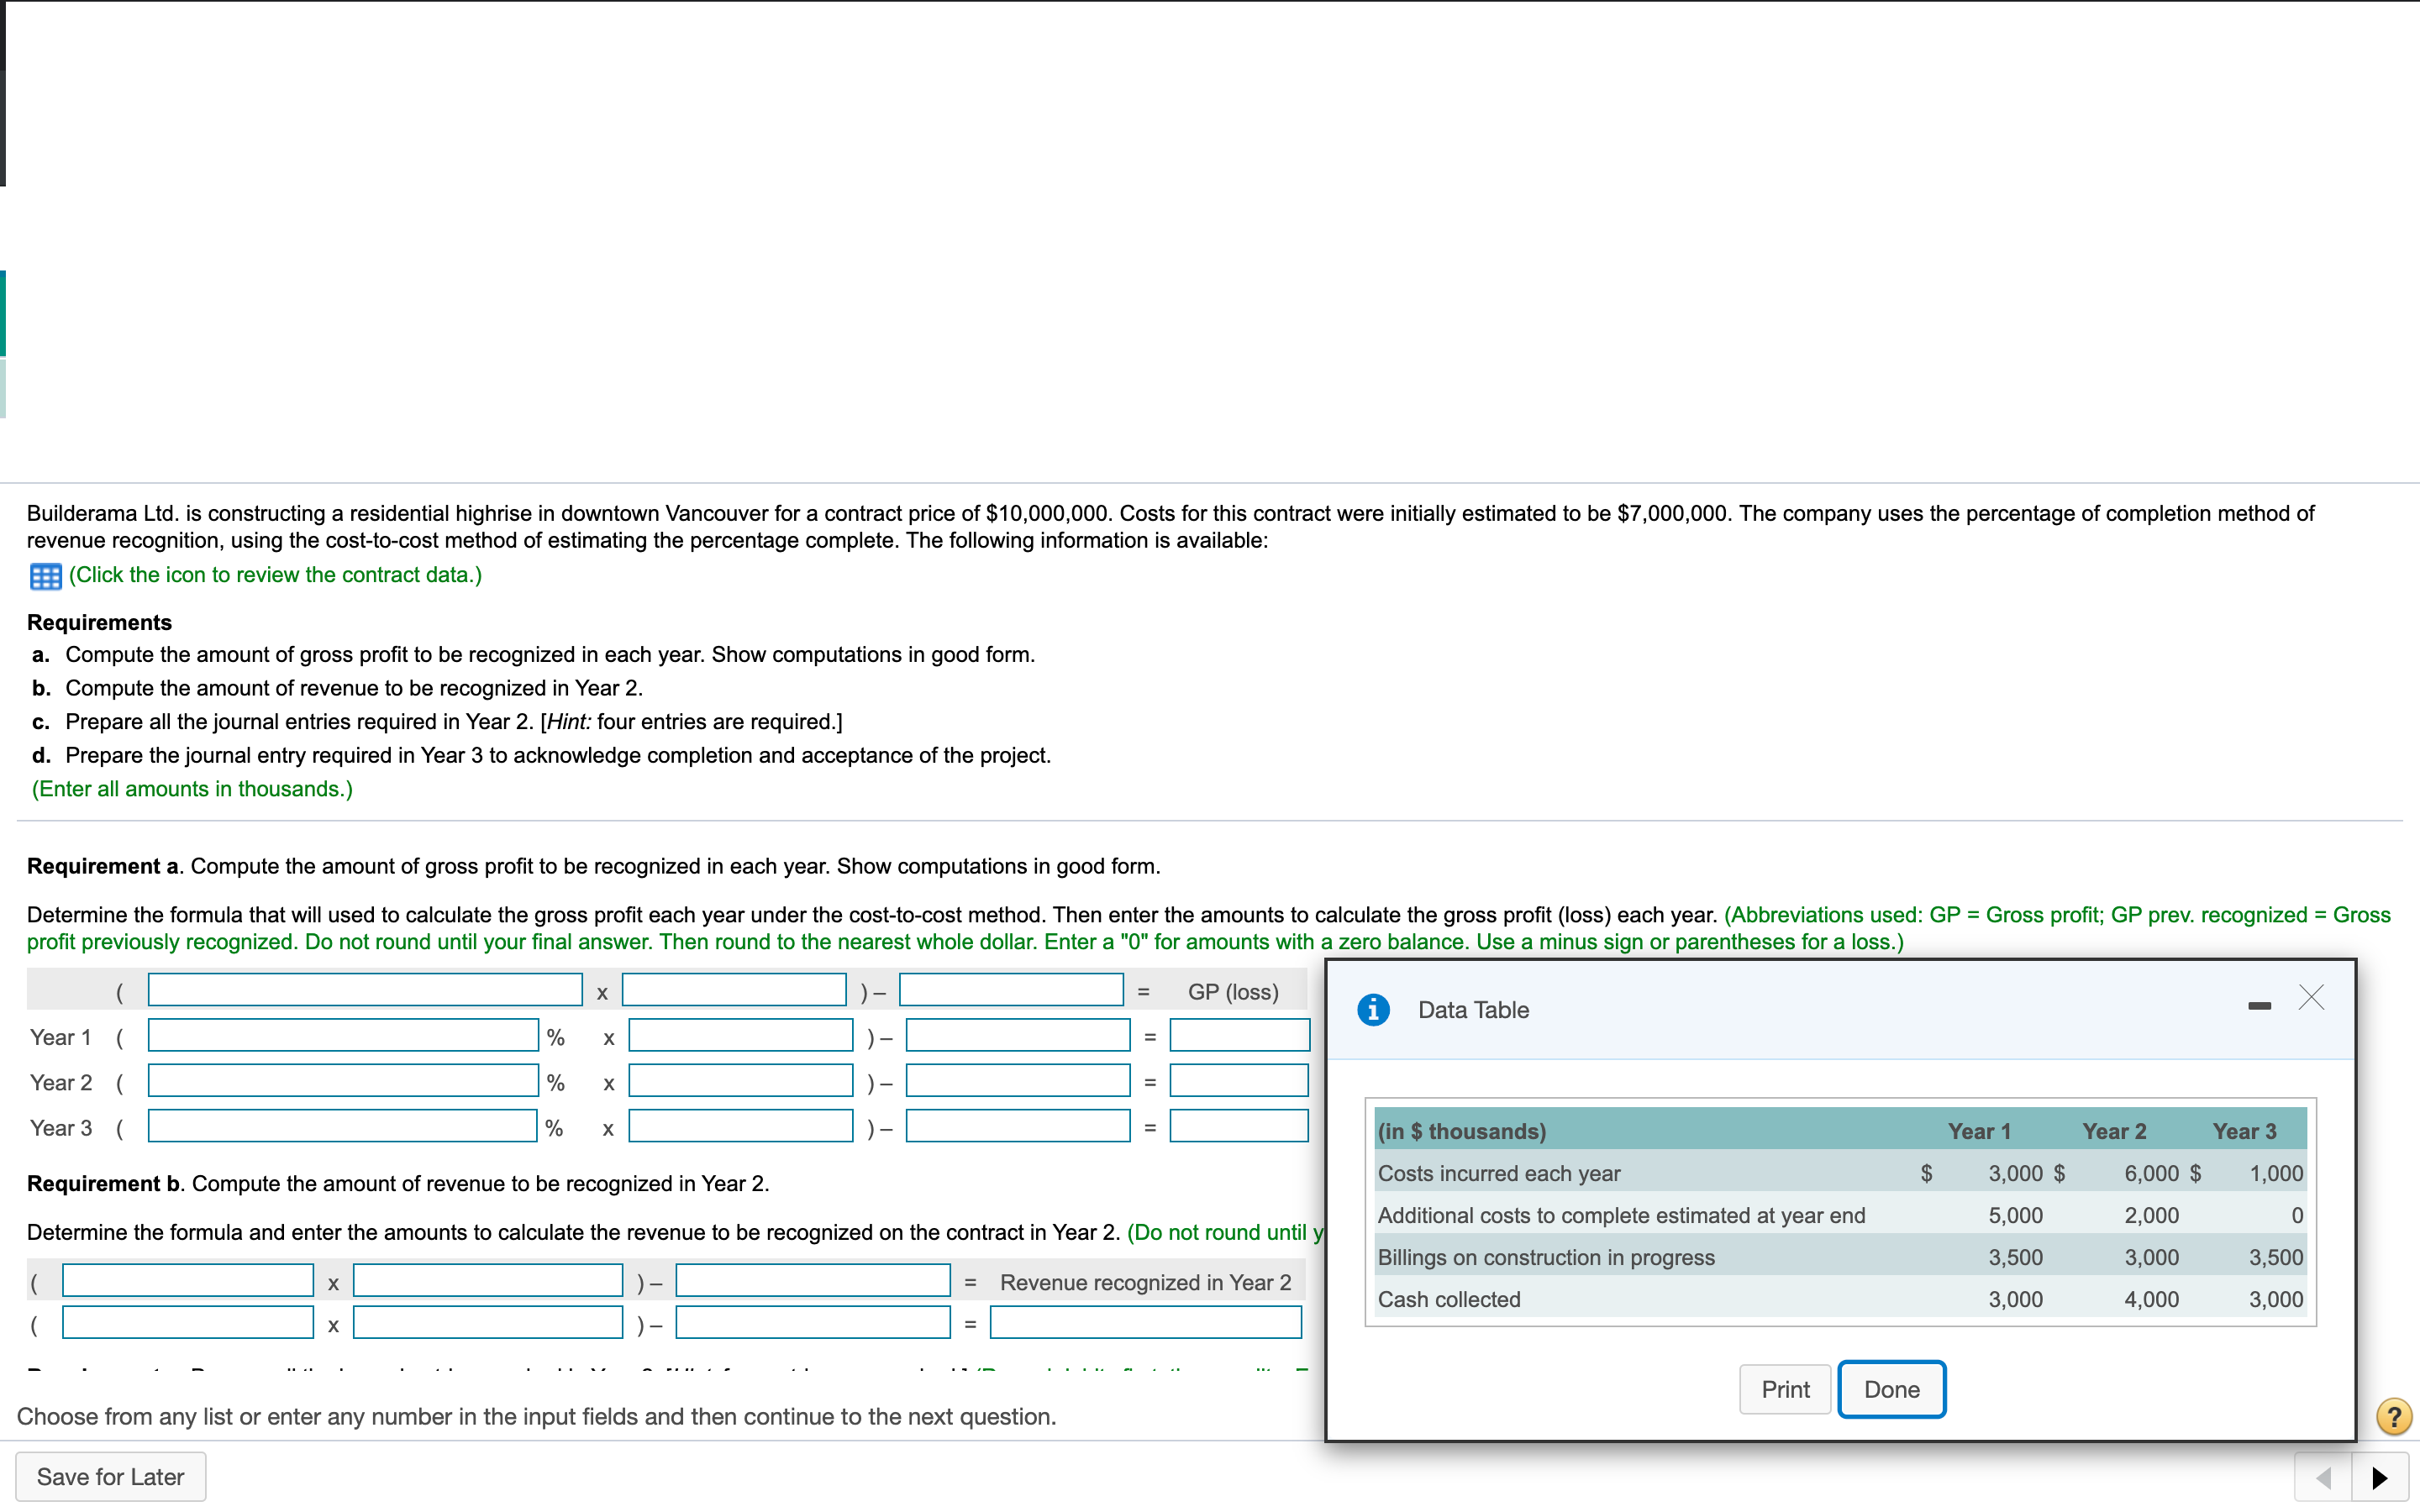Open third formula header field before GP (loss)

1011,990
